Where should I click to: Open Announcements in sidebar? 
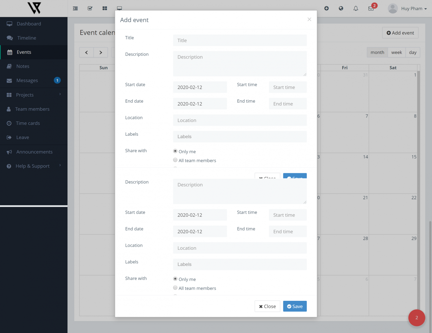34,152
